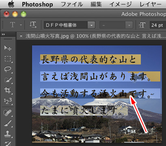Select the Quick Selection tool
166x146 pixels.
8,80
